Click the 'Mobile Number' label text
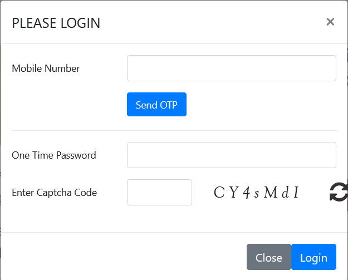The height and width of the screenshot is (280, 348). (46, 68)
